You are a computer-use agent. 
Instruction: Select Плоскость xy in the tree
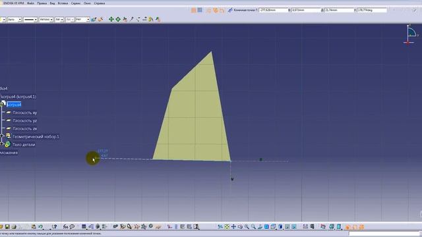click(24, 113)
